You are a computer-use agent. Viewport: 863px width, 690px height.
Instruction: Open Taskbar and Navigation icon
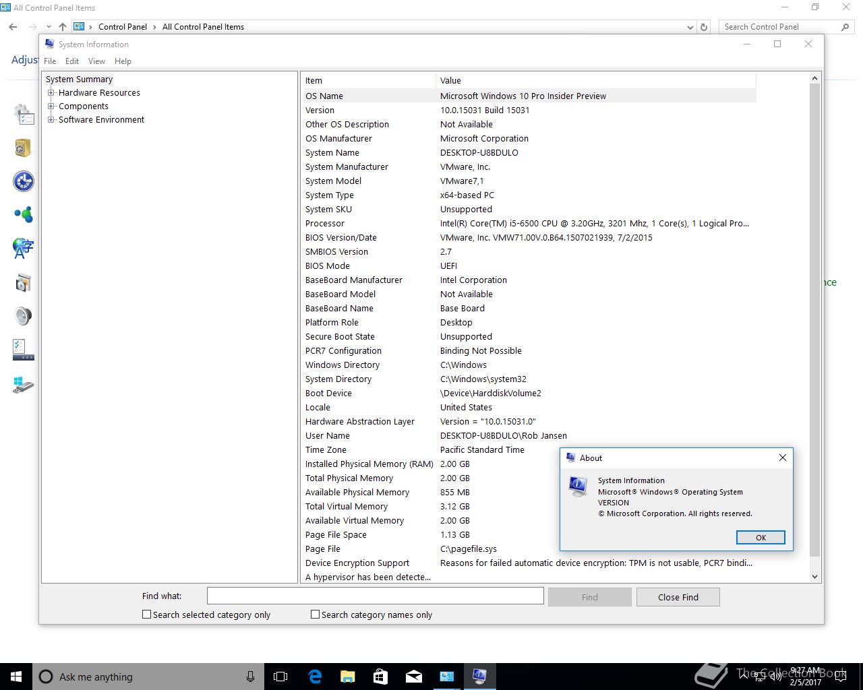[24, 350]
